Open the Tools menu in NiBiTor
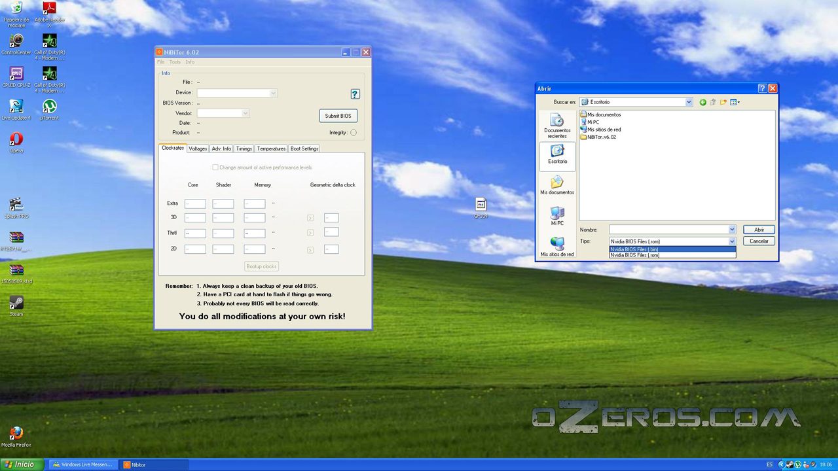The height and width of the screenshot is (471, 838). [x=175, y=62]
